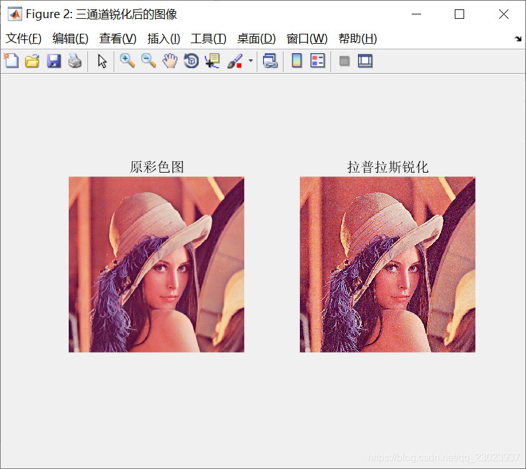Click the Show Plot Tools and dock icon
This screenshot has height=469, width=526.
coord(365,61)
